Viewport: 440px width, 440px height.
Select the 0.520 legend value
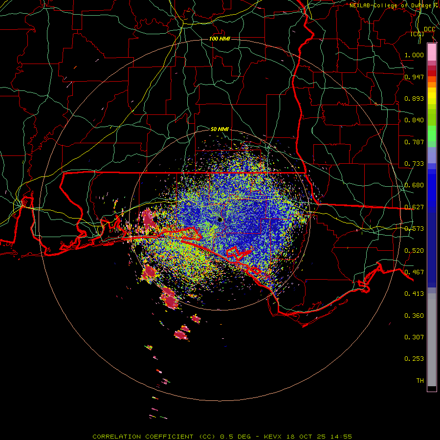point(414,251)
